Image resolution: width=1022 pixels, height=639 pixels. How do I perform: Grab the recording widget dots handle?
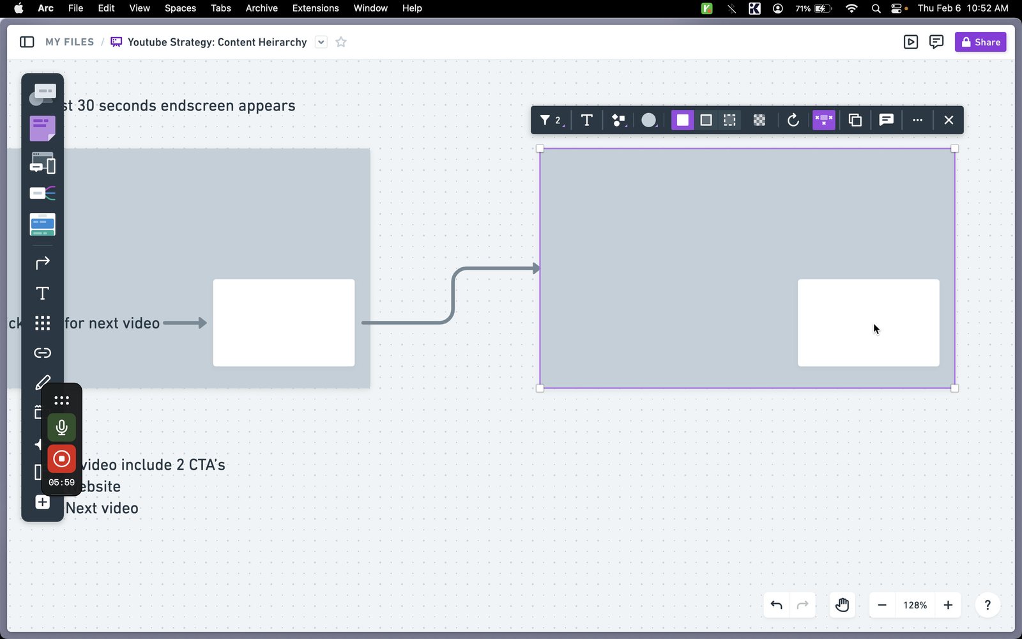[x=61, y=401]
